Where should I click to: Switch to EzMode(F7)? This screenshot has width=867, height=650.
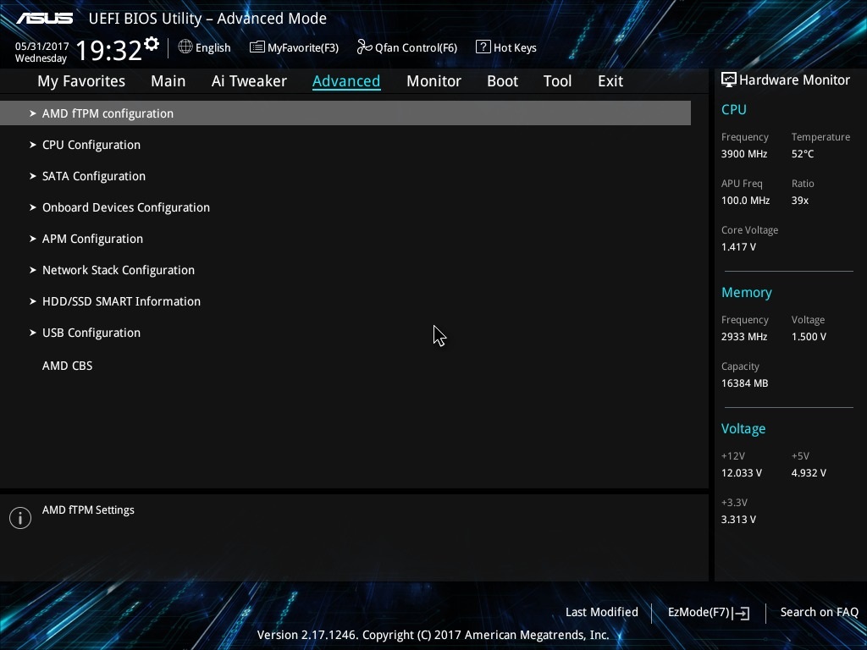point(709,613)
